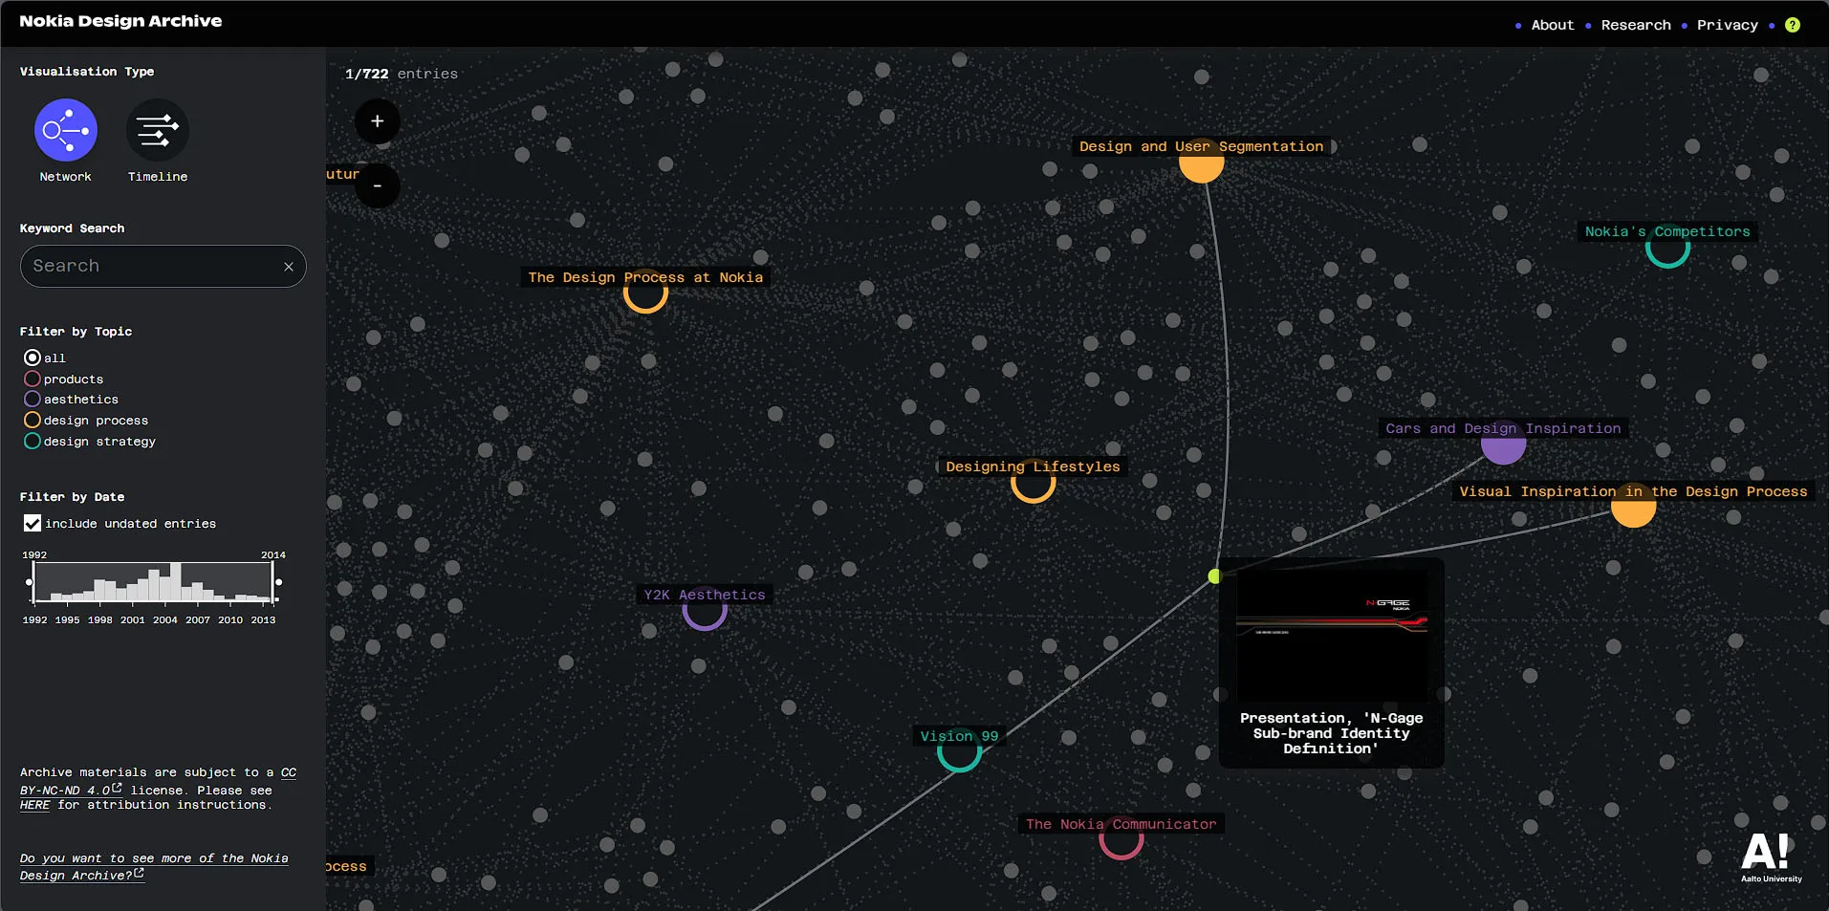This screenshot has width=1829, height=911.
Task: Open the N-Gage presentation thumbnail image
Action: pos(1332,636)
